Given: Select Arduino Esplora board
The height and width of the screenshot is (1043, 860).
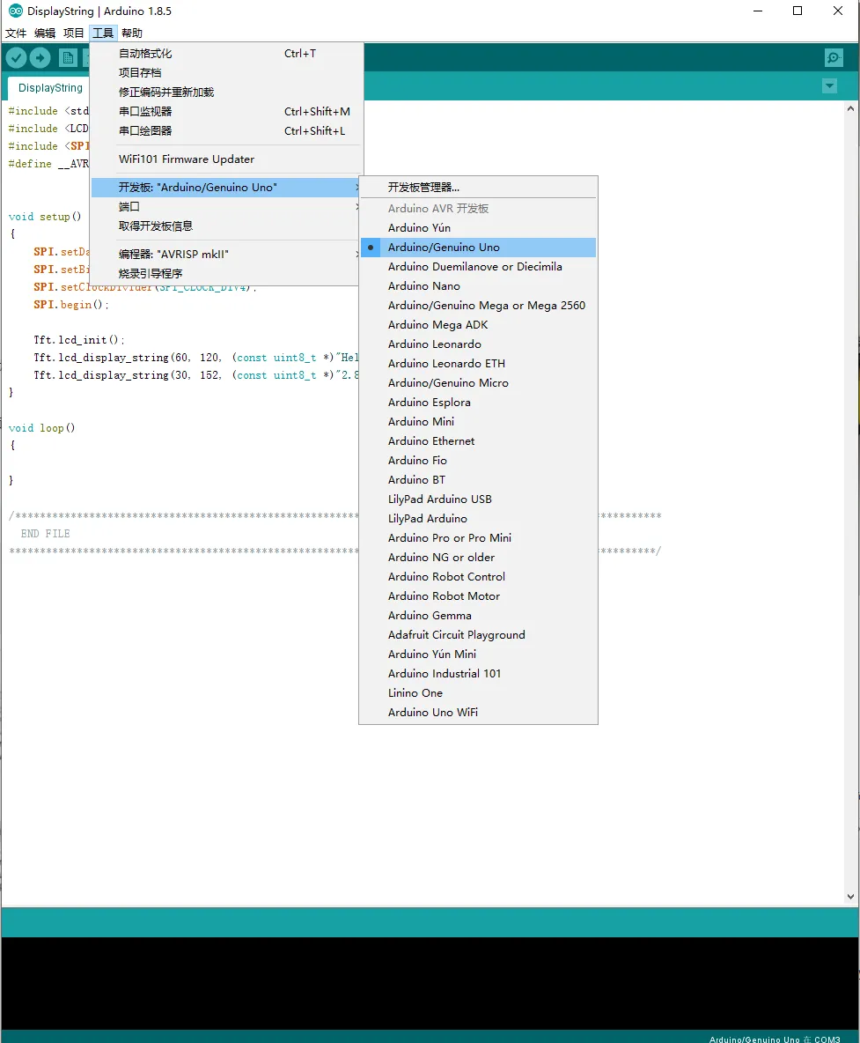Looking at the screenshot, I should coord(478,403).
